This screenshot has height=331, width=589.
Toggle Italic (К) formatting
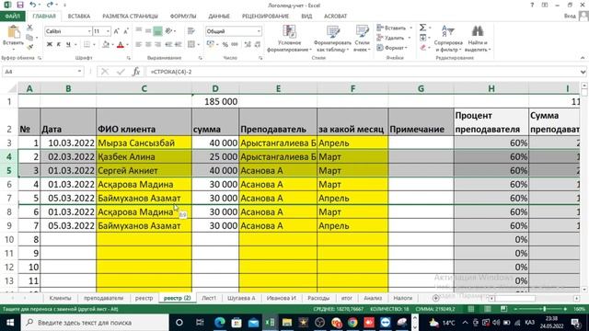click(x=59, y=45)
